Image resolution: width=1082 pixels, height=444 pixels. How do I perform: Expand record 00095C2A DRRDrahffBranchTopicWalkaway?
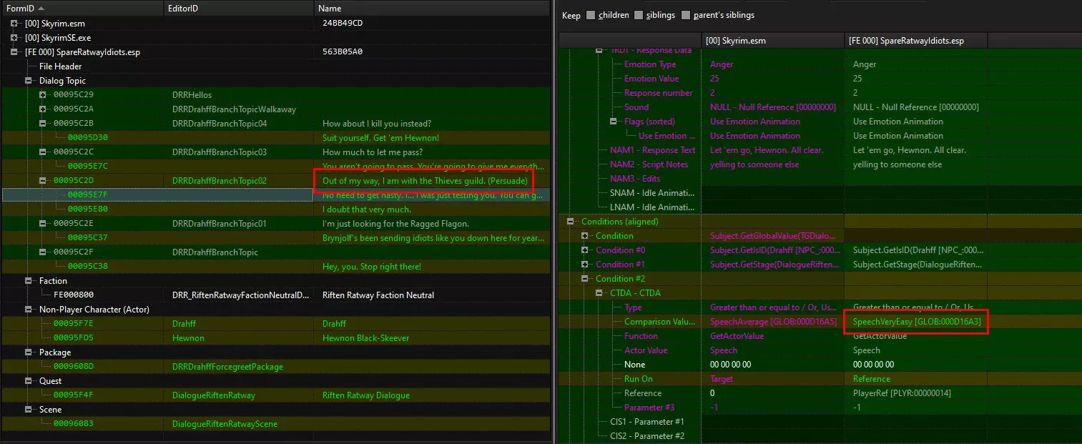coord(43,109)
